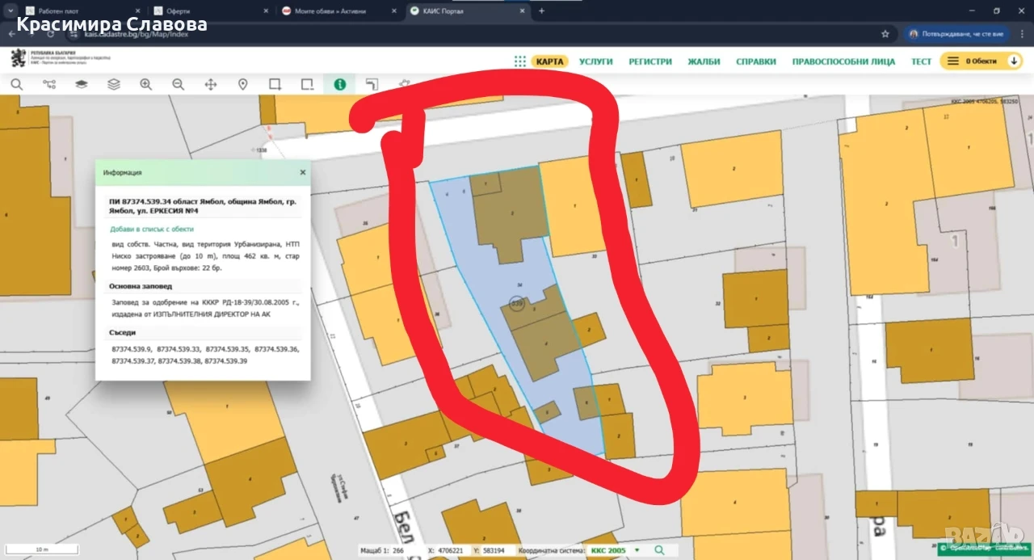This screenshot has width=1034, height=560.
Task: Open the СПРАВКИ menu
Action: tap(756, 61)
